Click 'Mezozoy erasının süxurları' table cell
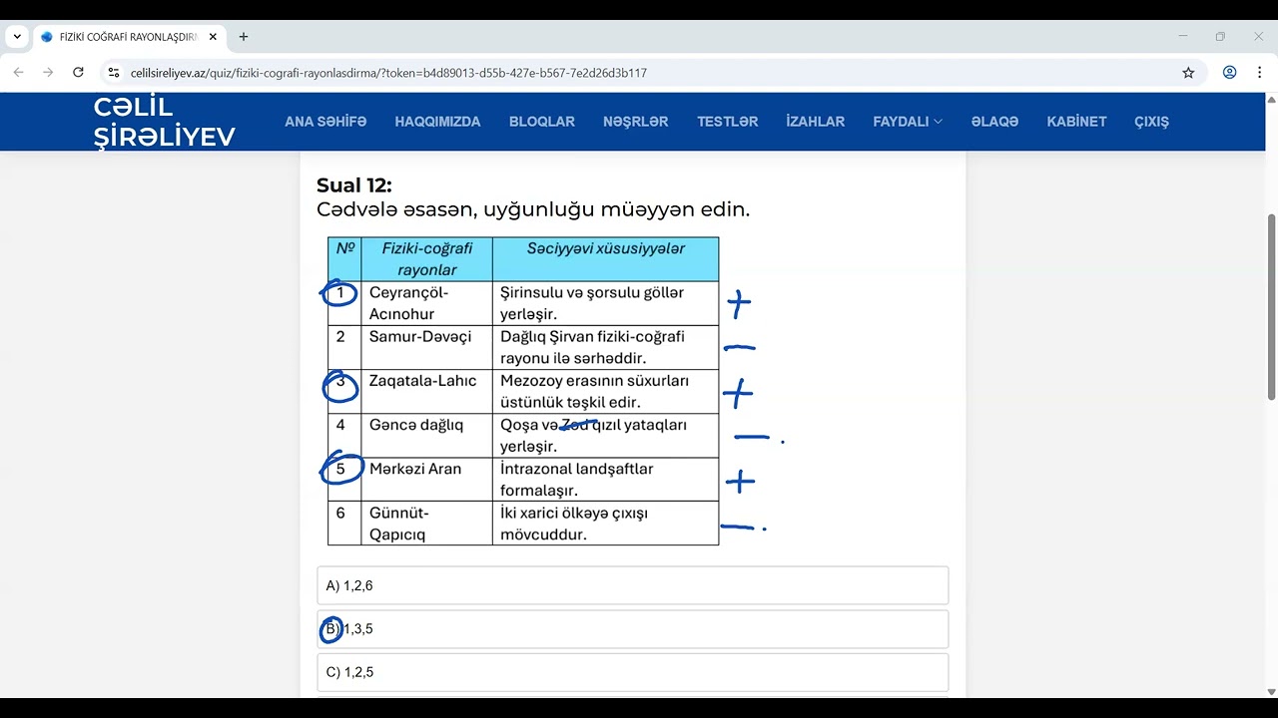This screenshot has height=718, width=1278. 605,391
